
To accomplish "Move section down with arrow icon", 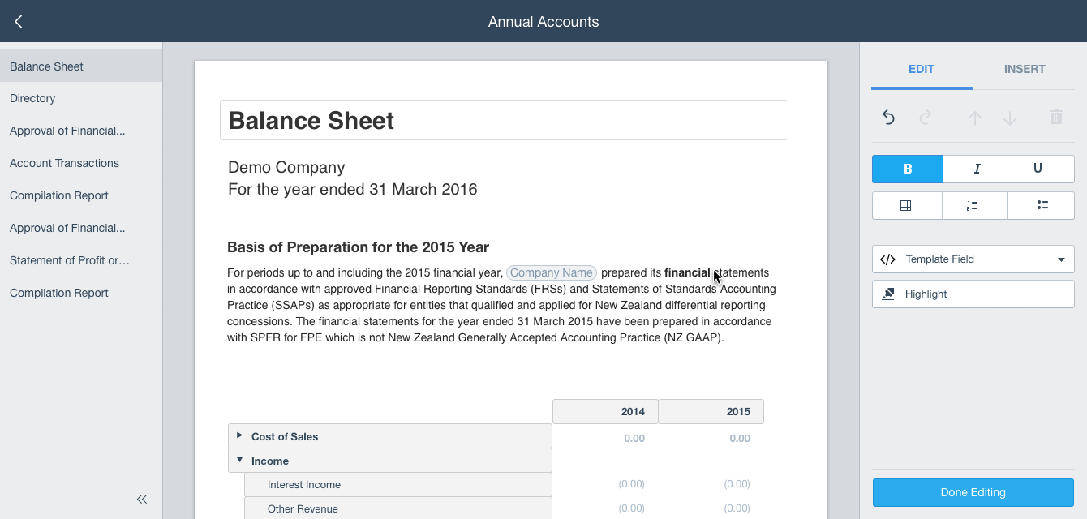I will click(x=1010, y=118).
